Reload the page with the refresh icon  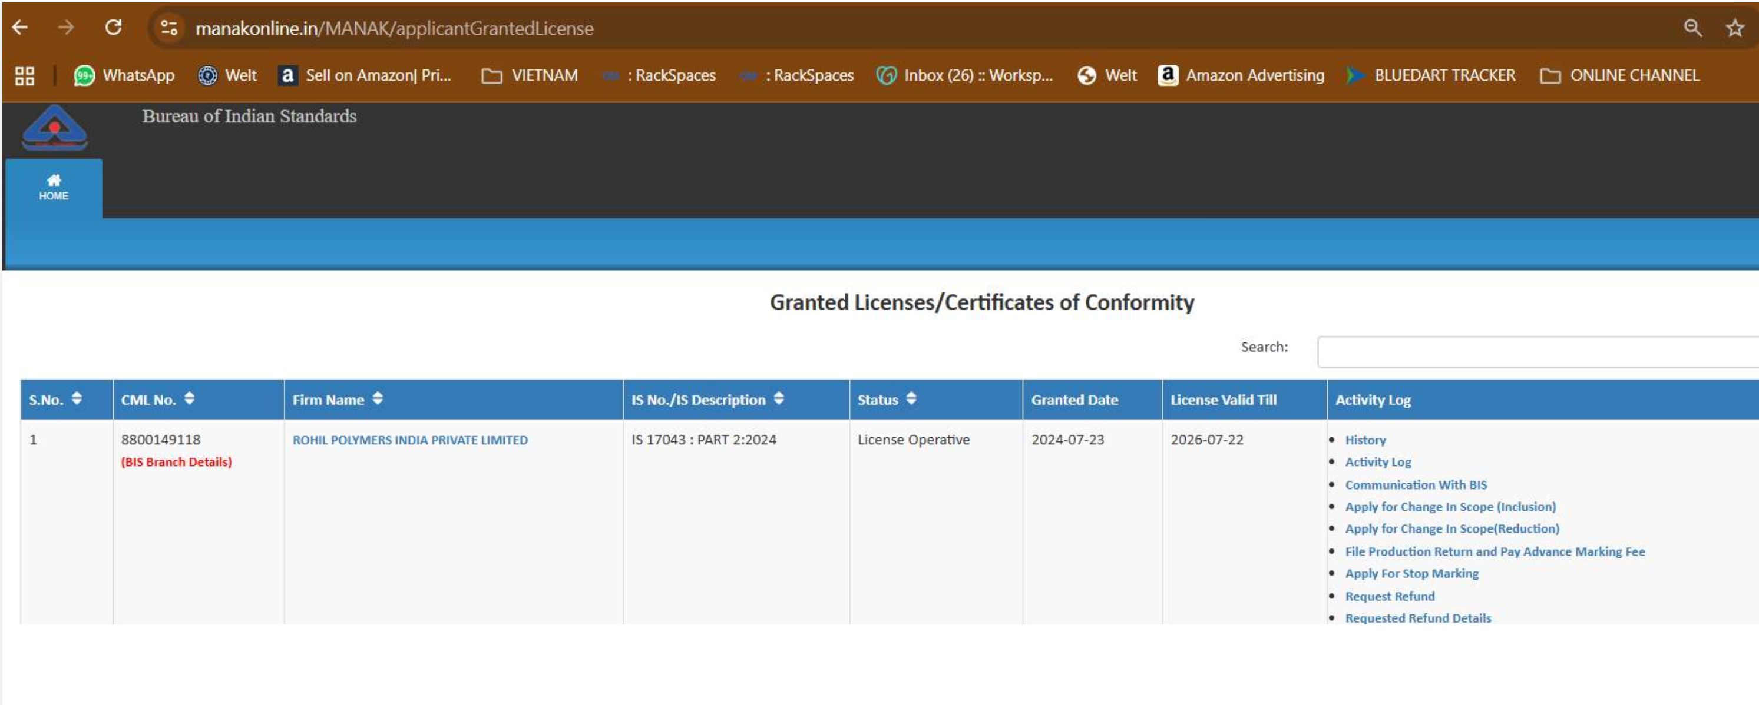(113, 28)
